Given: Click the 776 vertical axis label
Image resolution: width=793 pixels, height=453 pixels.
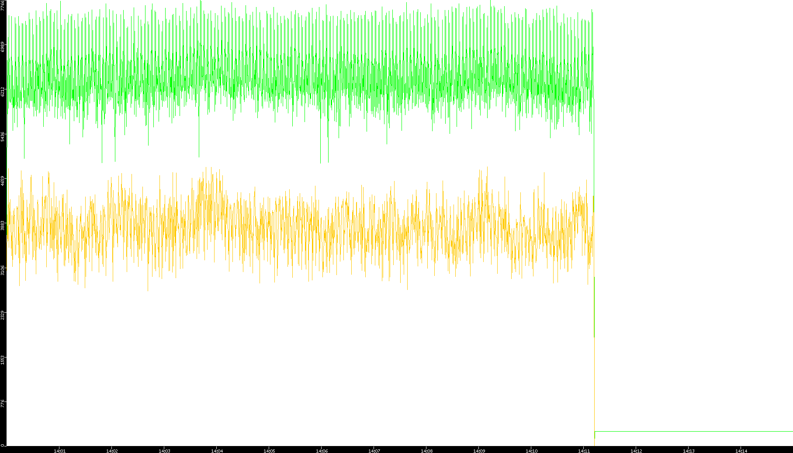Looking at the screenshot, I should 3,403.
